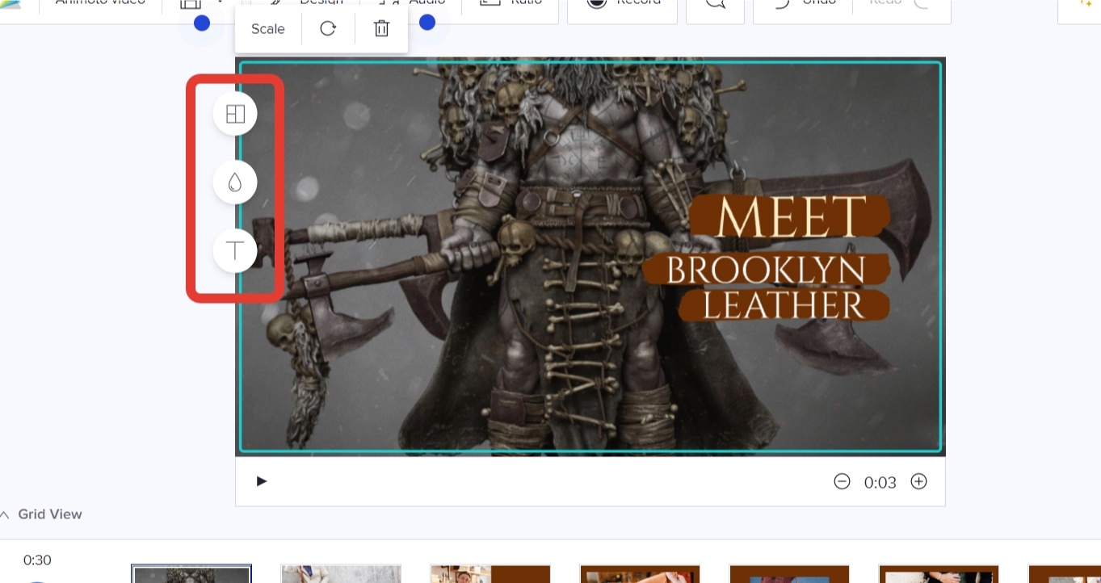Open the color droplet icon

[x=235, y=182]
